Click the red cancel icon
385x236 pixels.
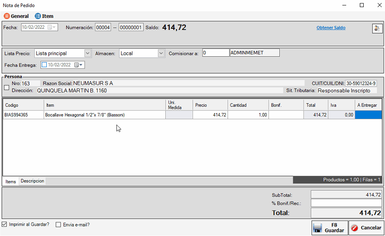pyautogui.click(x=355, y=228)
